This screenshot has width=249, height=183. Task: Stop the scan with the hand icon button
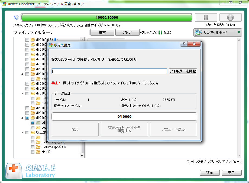230,17
